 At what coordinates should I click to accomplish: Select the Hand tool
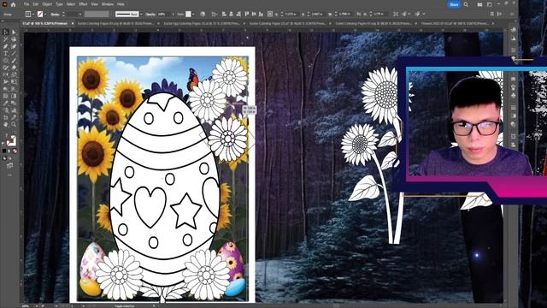tap(6, 124)
